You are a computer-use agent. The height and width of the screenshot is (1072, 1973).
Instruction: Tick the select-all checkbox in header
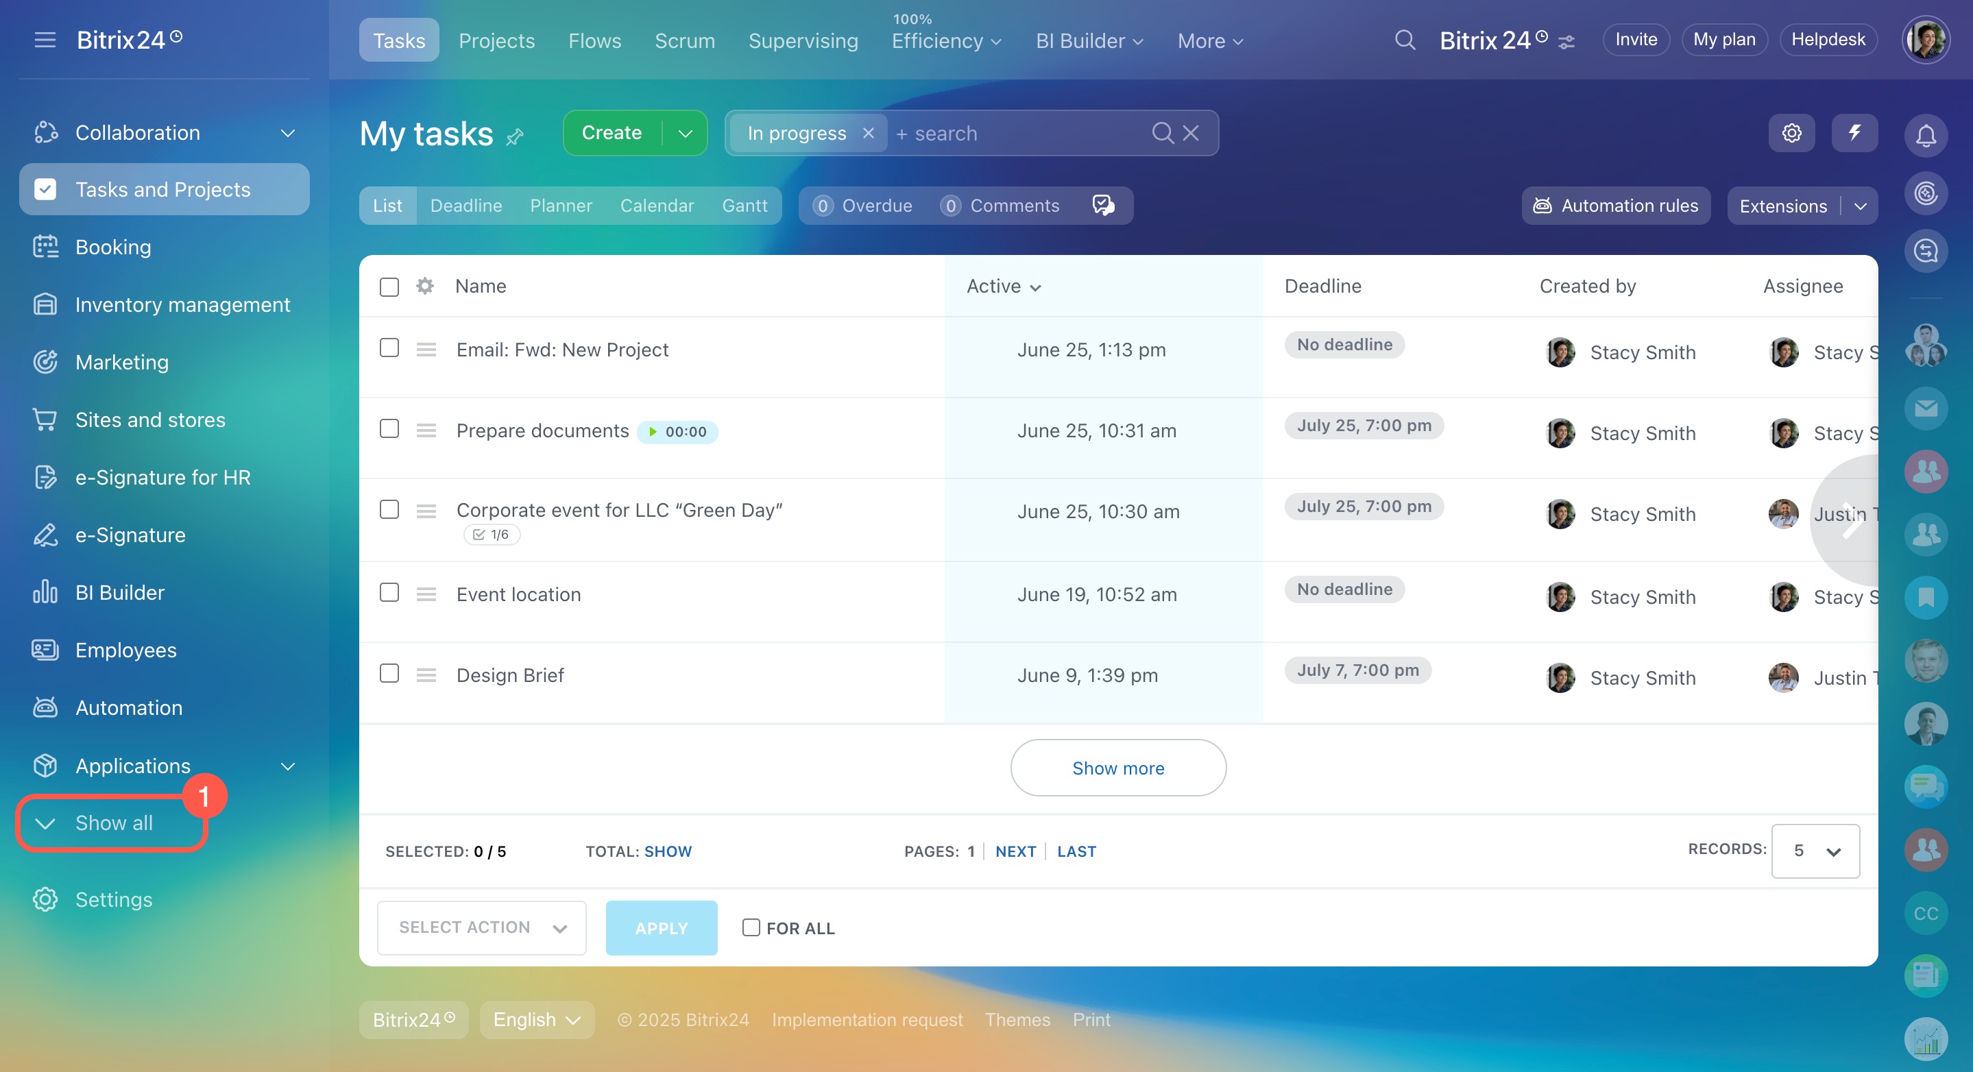click(x=389, y=287)
